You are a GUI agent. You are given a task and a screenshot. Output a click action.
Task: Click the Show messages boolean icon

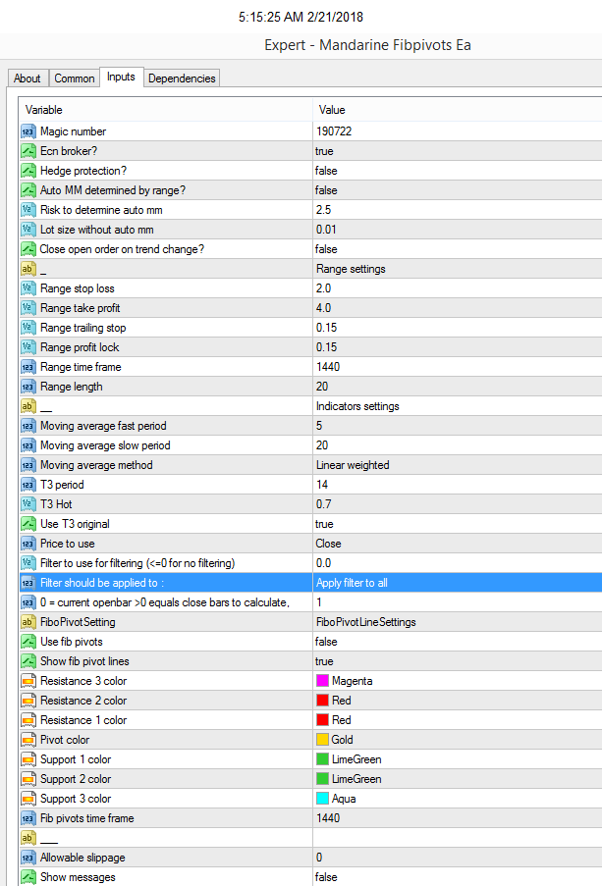(x=28, y=877)
